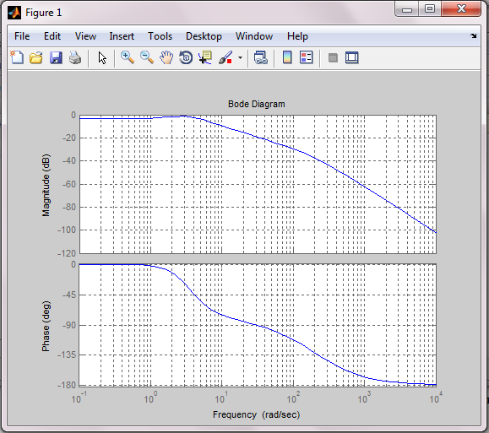
Task: Click the Phase (deg) axis label
Action: 46,326
